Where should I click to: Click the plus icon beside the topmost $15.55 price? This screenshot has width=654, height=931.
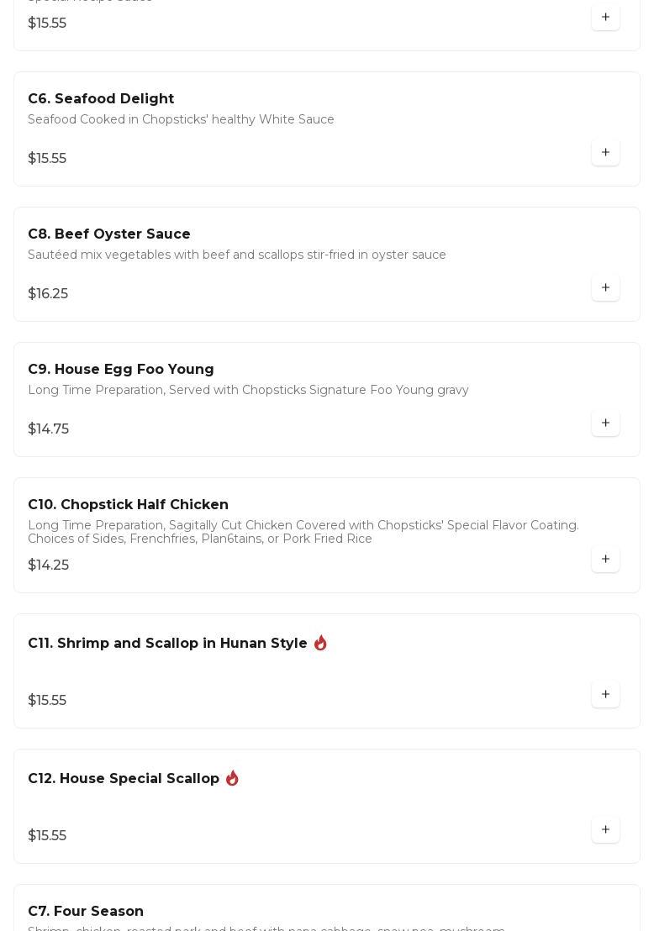point(605,17)
